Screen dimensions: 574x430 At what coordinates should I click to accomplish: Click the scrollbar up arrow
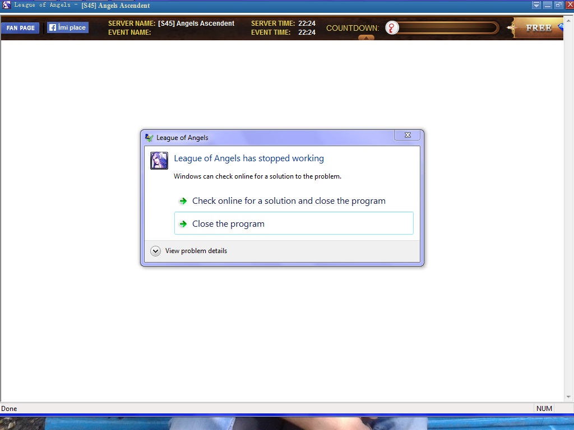coord(568,21)
